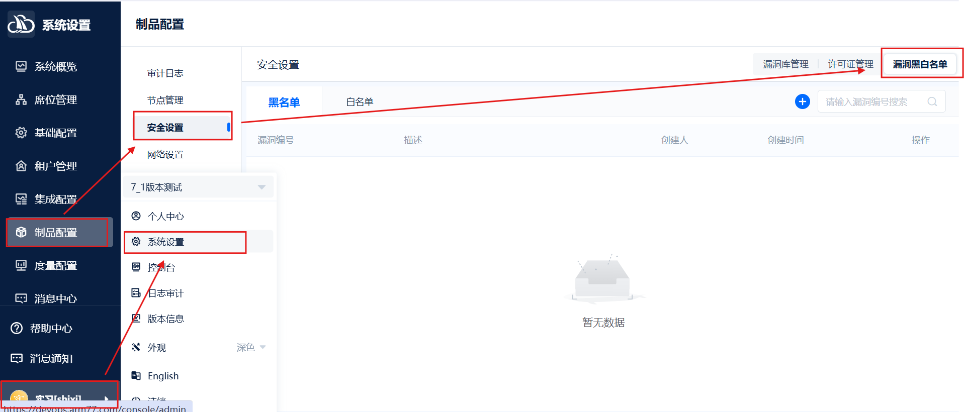This screenshot has height=412, width=964.
Task: Open 个人中心 from the popup menu
Action: pos(165,217)
